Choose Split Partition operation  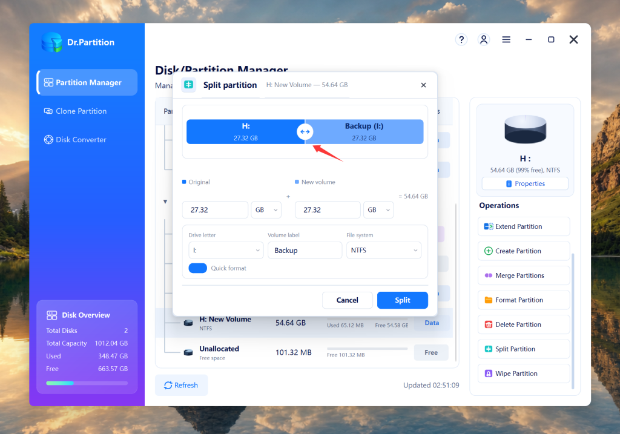(x=524, y=349)
